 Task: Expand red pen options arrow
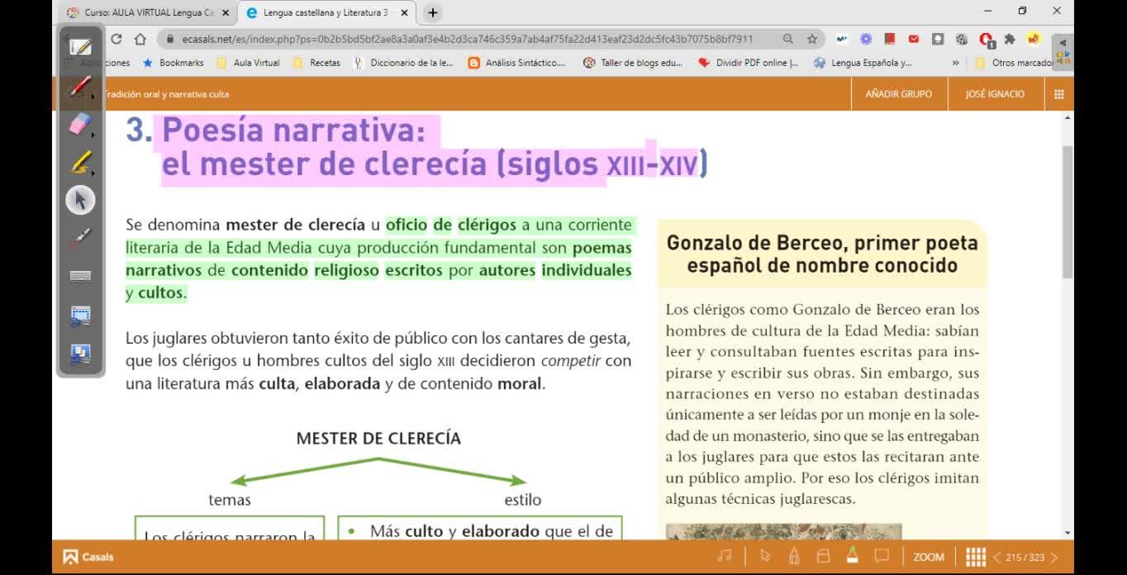(x=93, y=97)
